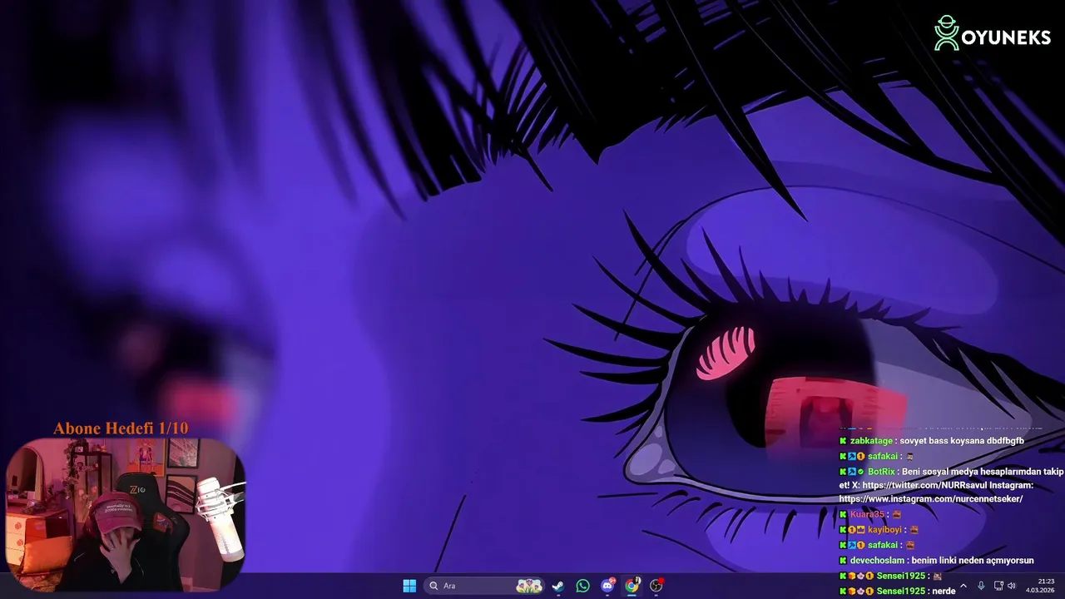Click kayiboyi username in chat
1065x599 pixels.
click(x=884, y=530)
